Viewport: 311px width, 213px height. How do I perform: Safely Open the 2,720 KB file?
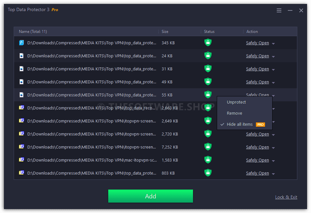258,134
